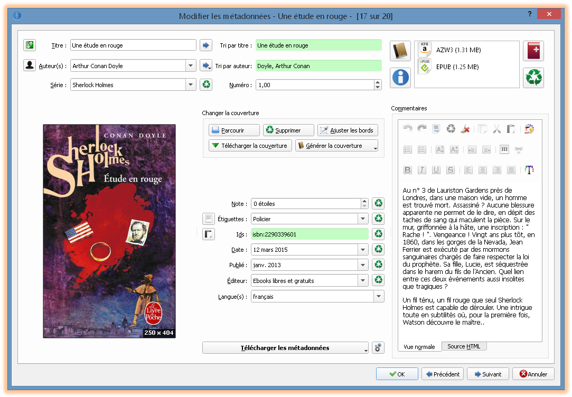Remove the selected format with the large recycle icon

tap(533, 78)
